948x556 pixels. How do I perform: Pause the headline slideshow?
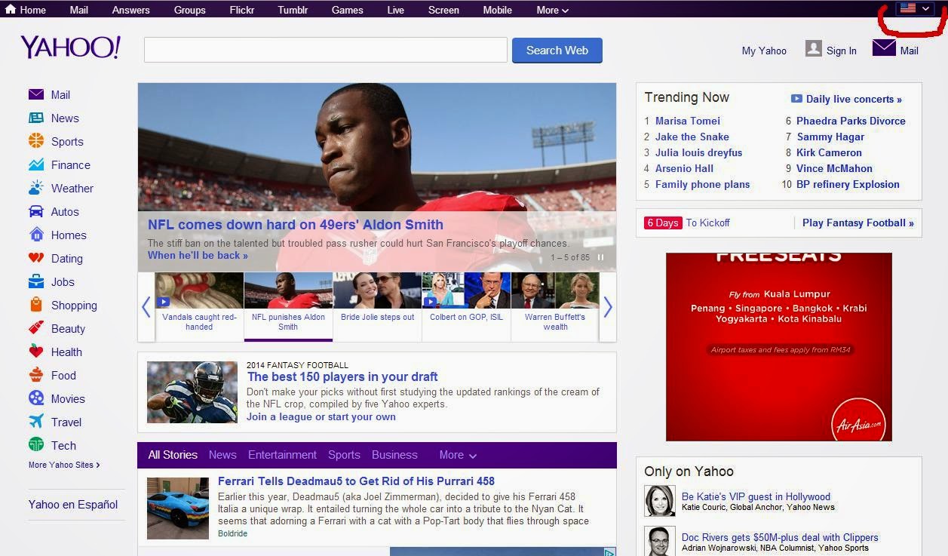coord(601,257)
